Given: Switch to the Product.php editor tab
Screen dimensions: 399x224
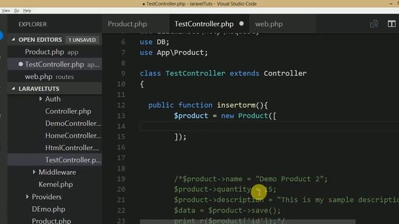Looking at the screenshot, I should (127, 24).
